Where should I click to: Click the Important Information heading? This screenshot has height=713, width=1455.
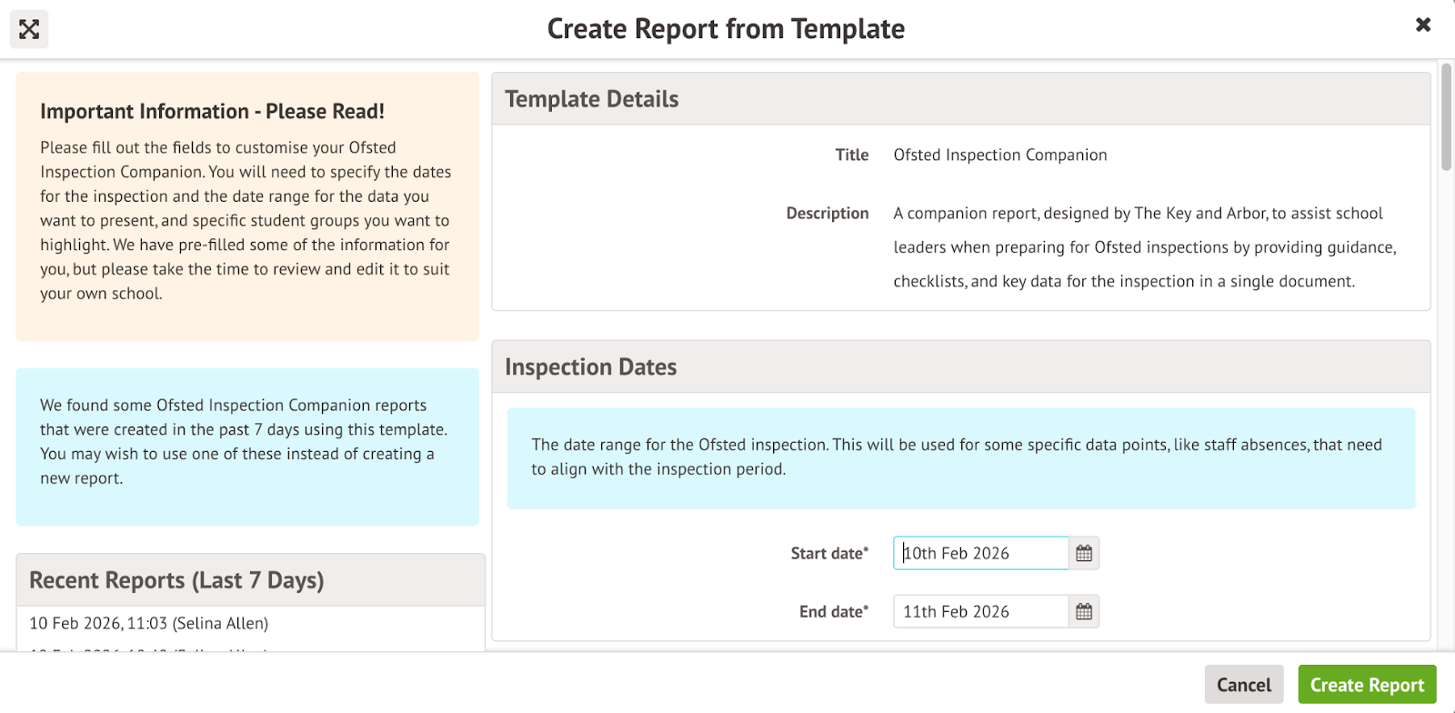coord(212,111)
